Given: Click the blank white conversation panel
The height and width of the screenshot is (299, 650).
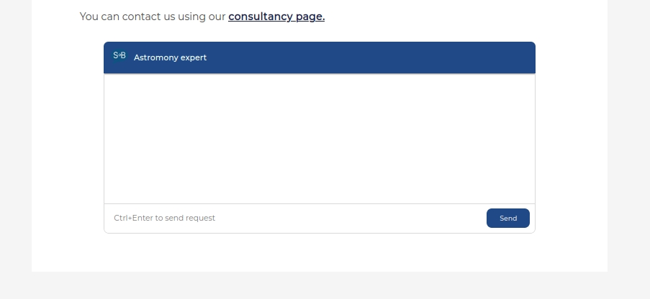Looking at the screenshot, I should (319, 139).
